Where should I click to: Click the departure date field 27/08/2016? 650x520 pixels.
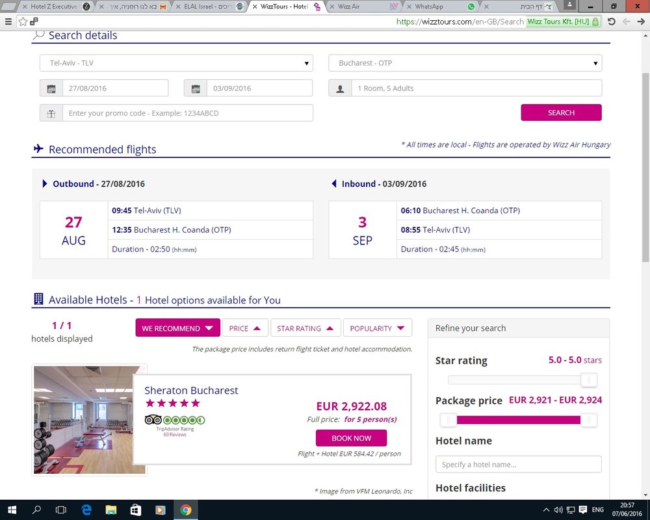tap(115, 88)
